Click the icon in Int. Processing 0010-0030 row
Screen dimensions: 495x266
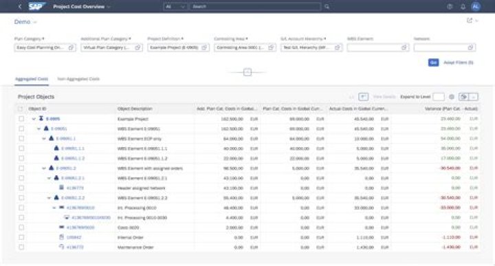tap(67, 217)
